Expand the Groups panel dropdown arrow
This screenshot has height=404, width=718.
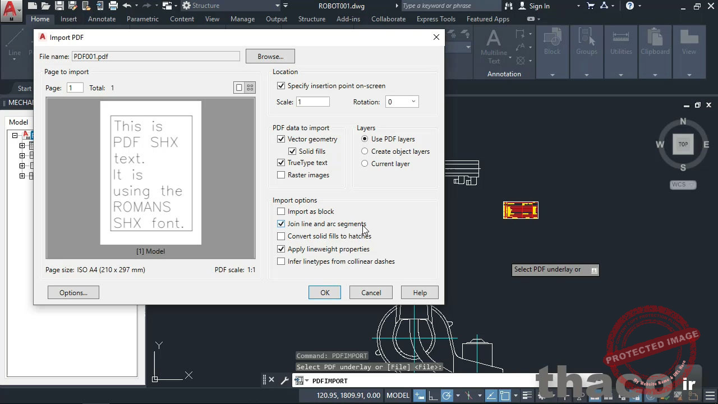click(587, 75)
